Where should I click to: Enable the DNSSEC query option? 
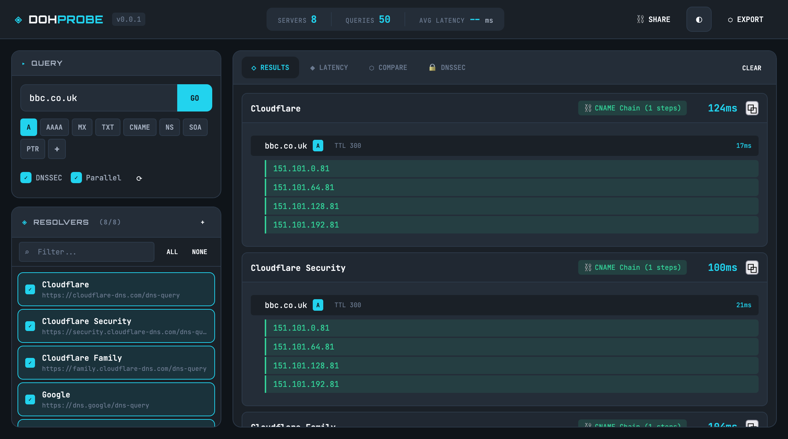tap(26, 178)
